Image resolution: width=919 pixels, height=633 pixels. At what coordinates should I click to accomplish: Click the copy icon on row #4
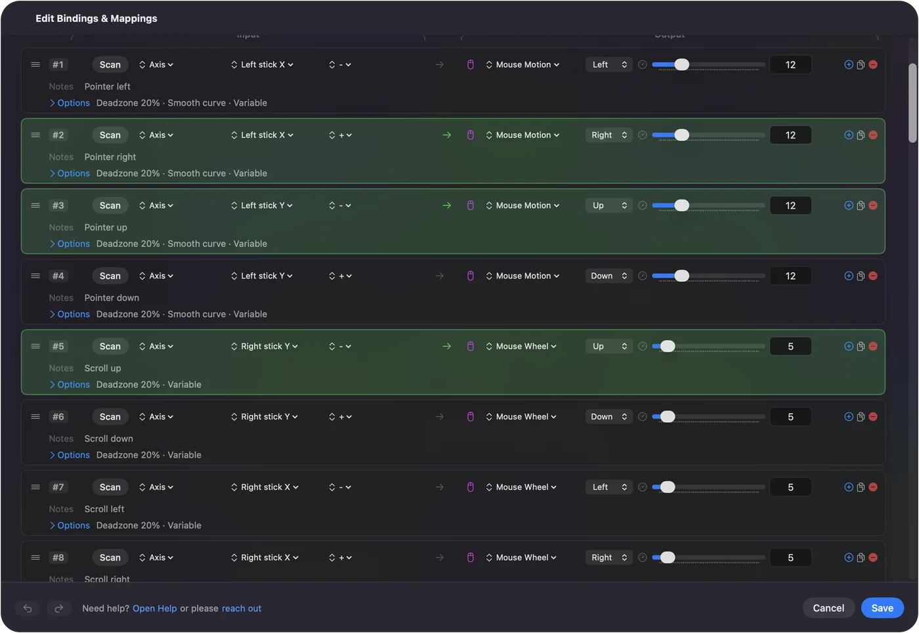[x=861, y=276]
